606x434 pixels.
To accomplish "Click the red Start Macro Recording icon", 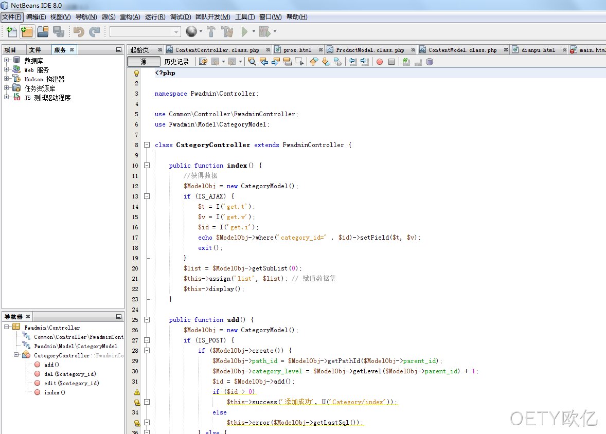I will [x=380, y=62].
